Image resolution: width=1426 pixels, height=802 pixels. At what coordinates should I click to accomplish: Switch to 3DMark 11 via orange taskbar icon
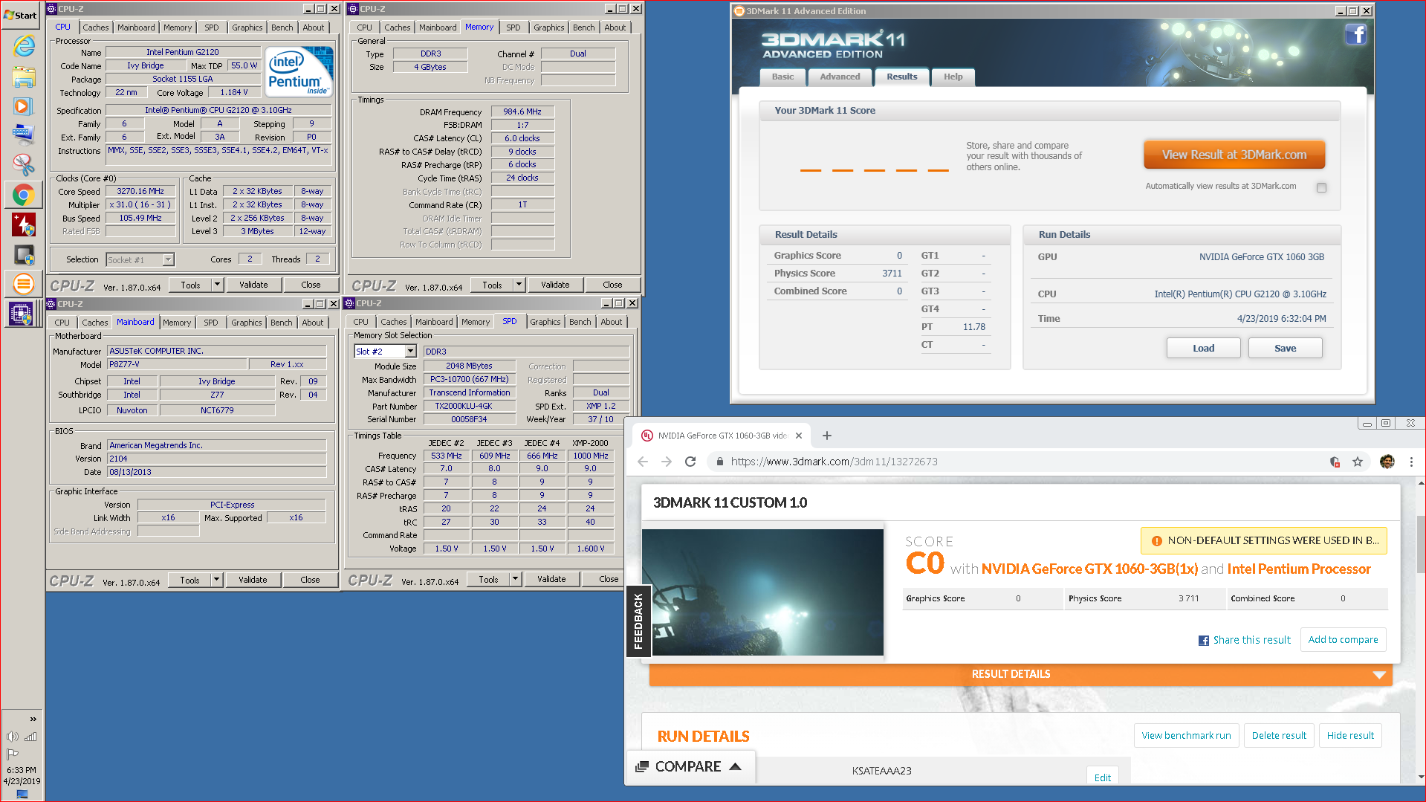click(24, 283)
